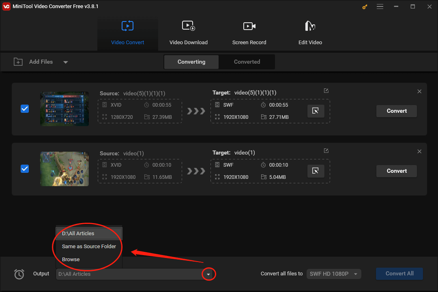Image resolution: width=438 pixels, height=292 pixels.
Task: Choose Browse in the output menu
Action: pyautogui.click(x=89, y=259)
